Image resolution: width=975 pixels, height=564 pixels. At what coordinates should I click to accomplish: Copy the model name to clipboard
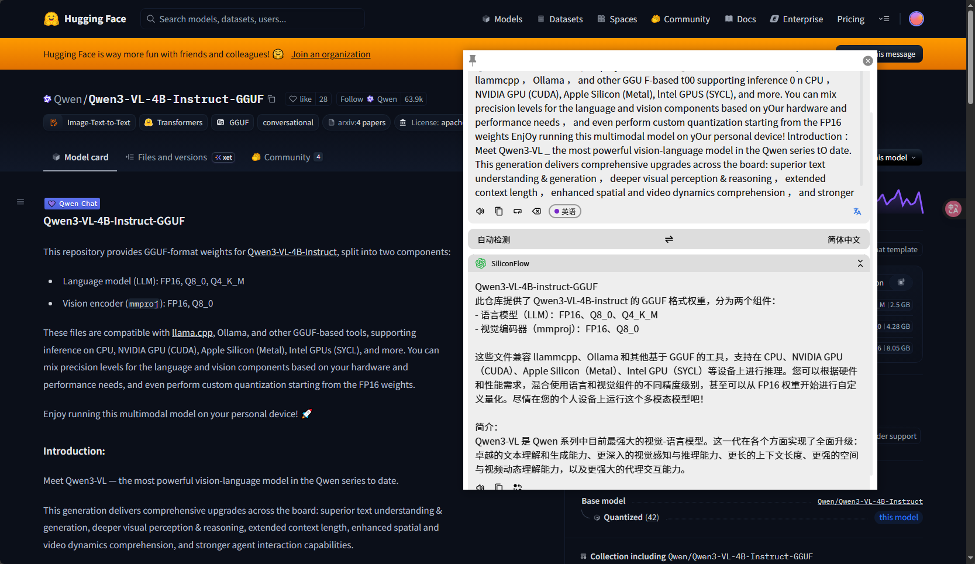[x=271, y=99]
